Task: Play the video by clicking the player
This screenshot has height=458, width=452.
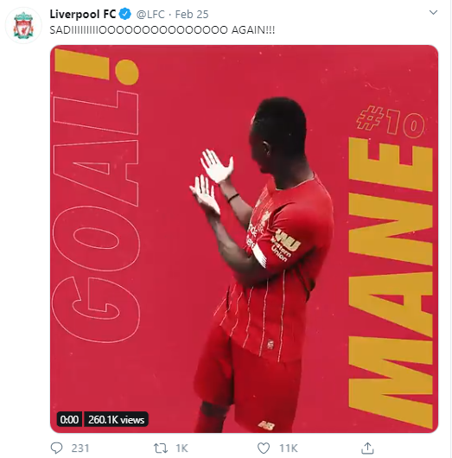Action: click(244, 239)
